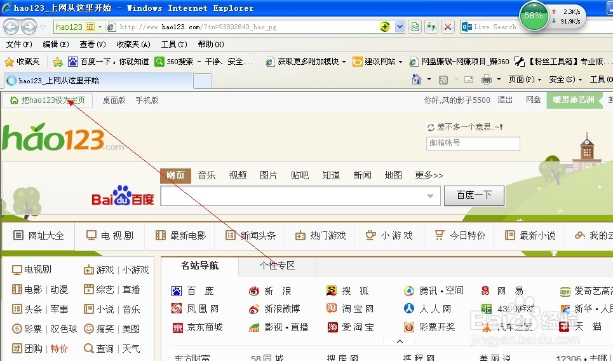The width and height of the screenshot is (613, 361).
Task: Click the Live Search box
Action: (495, 27)
